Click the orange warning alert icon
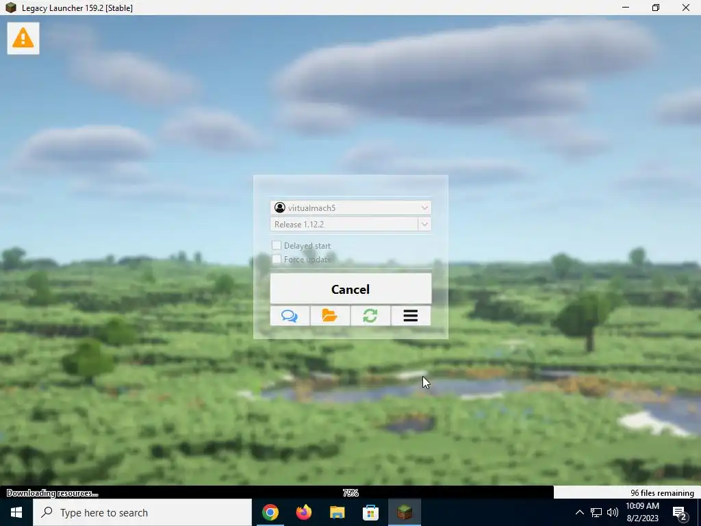The image size is (701, 526). tap(23, 38)
